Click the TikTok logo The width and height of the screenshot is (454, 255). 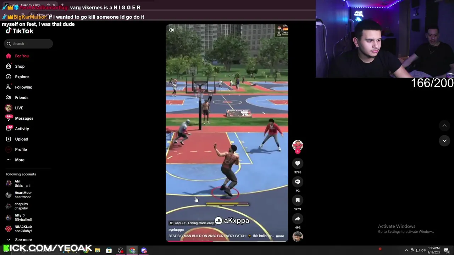coord(20,31)
